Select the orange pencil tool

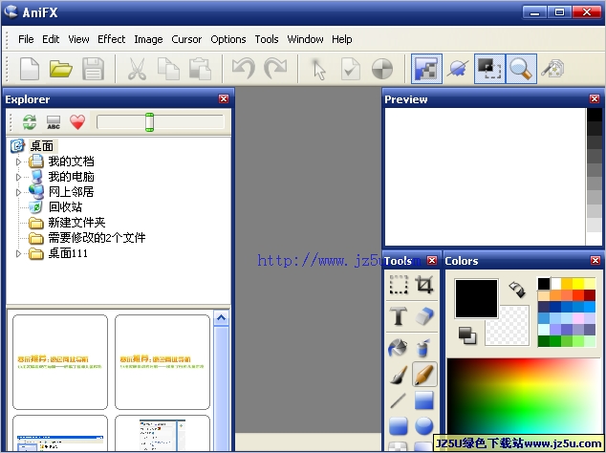pyautogui.click(x=424, y=374)
